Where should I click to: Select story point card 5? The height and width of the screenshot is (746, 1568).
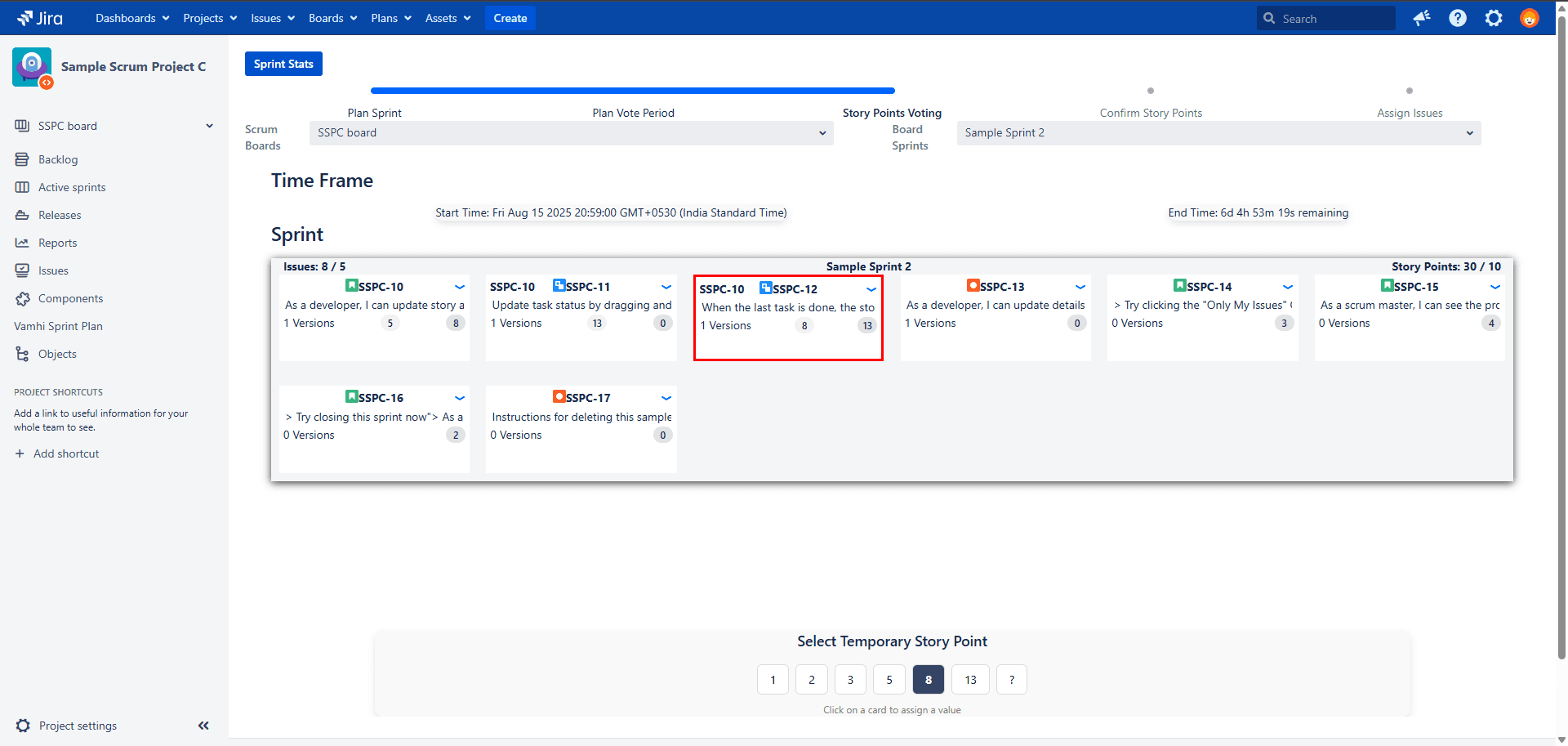click(x=889, y=680)
